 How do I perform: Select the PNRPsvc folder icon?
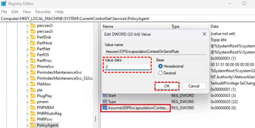click(x=33, y=119)
